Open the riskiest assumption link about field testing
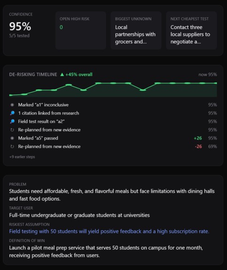227x270 pixels. click(109, 231)
